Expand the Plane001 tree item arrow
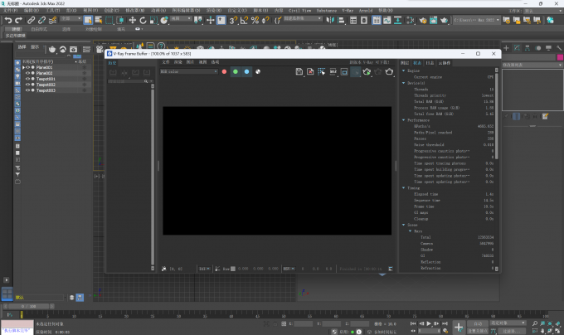 (x=22, y=67)
